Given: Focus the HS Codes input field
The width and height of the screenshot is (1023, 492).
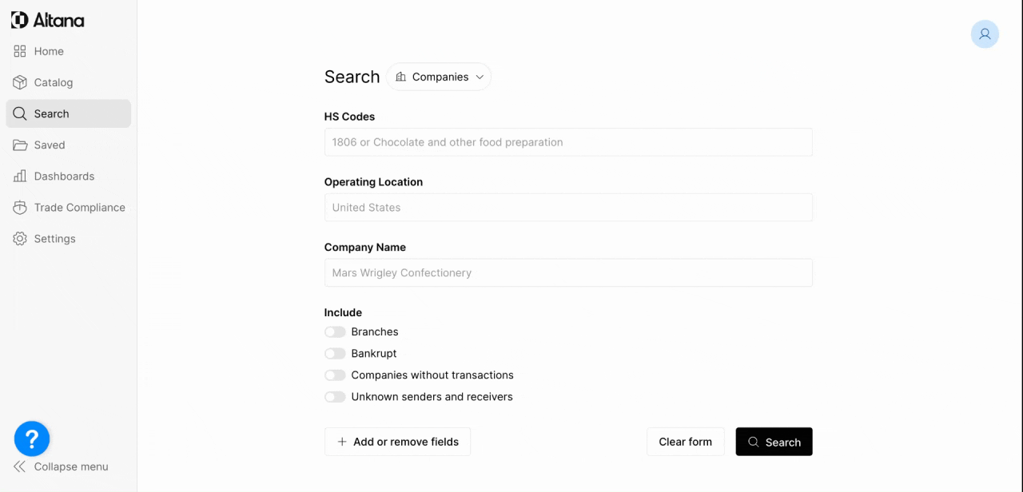Looking at the screenshot, I should pos(568,142).
